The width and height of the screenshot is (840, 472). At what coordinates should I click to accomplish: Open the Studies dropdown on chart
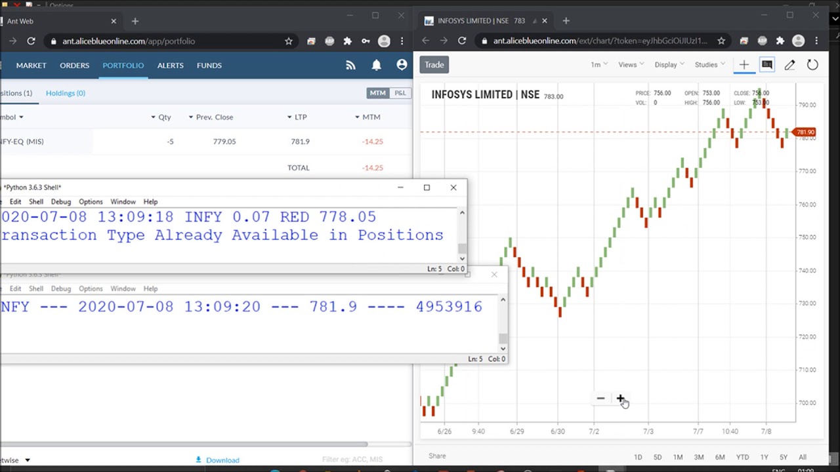click(710, 64)
